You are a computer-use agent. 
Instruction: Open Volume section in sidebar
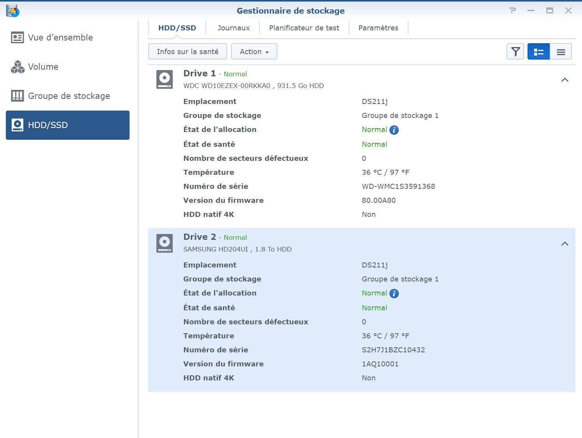(68, 67)
